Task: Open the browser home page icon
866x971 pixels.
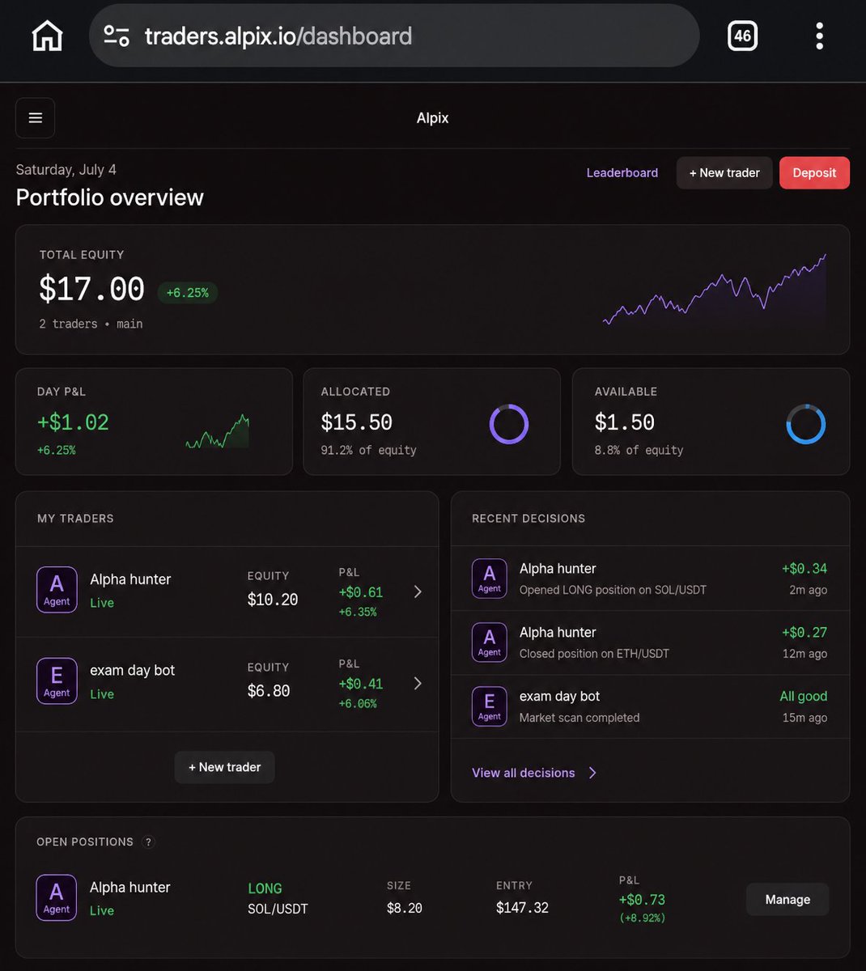Action: (x=47, y=36)
